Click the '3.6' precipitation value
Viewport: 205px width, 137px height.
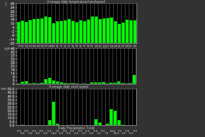tap(99, 133)
